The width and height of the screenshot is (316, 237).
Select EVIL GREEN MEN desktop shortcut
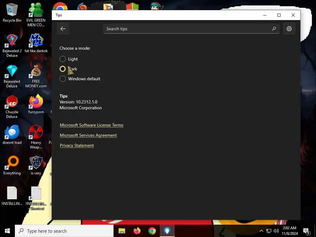coord(36,15)
